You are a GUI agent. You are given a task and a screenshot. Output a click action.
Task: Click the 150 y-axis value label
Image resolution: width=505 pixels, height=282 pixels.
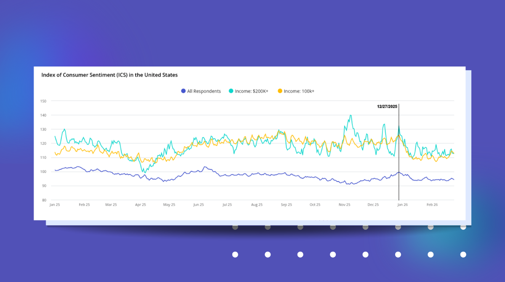point(43,101)
